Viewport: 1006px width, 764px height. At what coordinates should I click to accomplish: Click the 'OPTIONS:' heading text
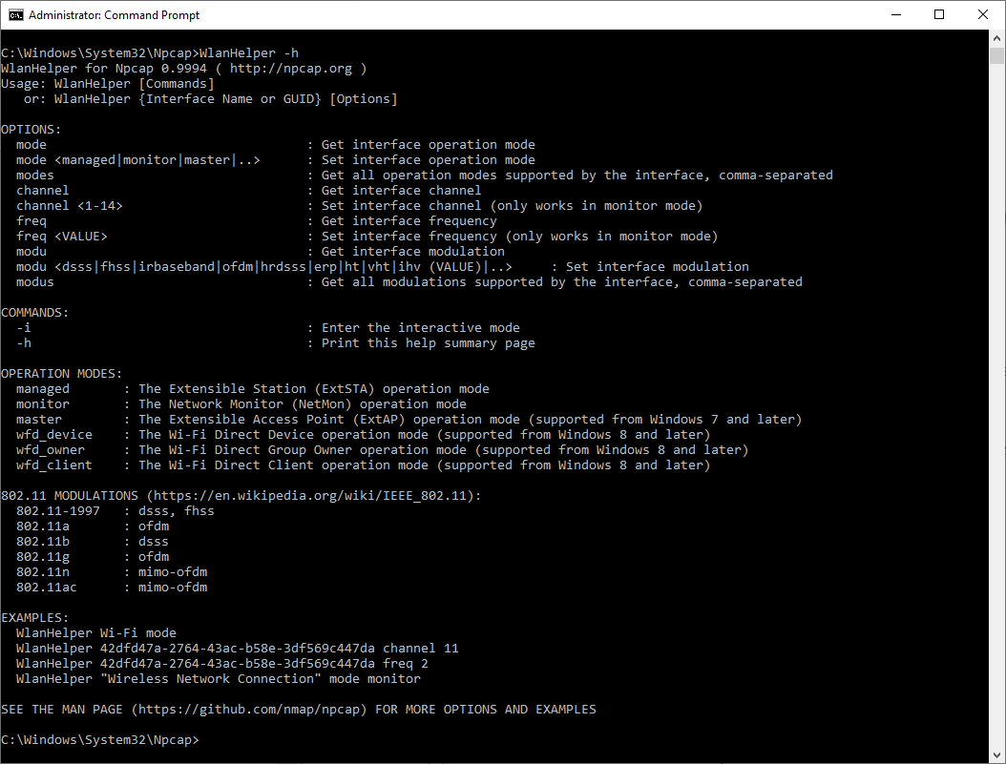pyautogui.click(x=31, y=130)
